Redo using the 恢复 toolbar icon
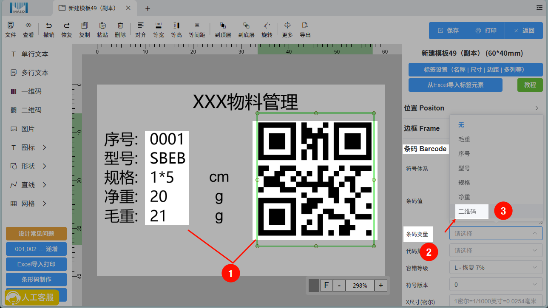 pyautogui.click(x=67, y=25)
